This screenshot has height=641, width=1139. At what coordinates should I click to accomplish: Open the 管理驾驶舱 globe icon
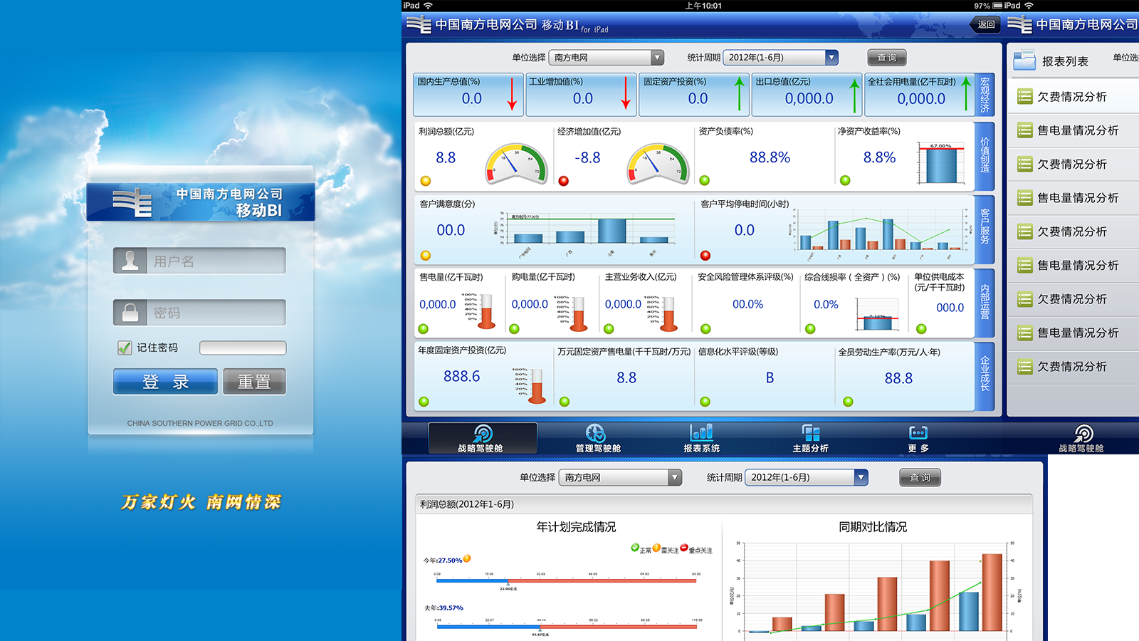click(596, 433)
